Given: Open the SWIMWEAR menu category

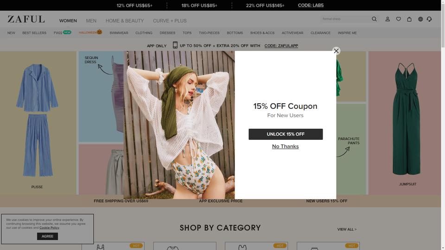Looking at the screenshot, I should pyautogui.click(x=119, y=33).
